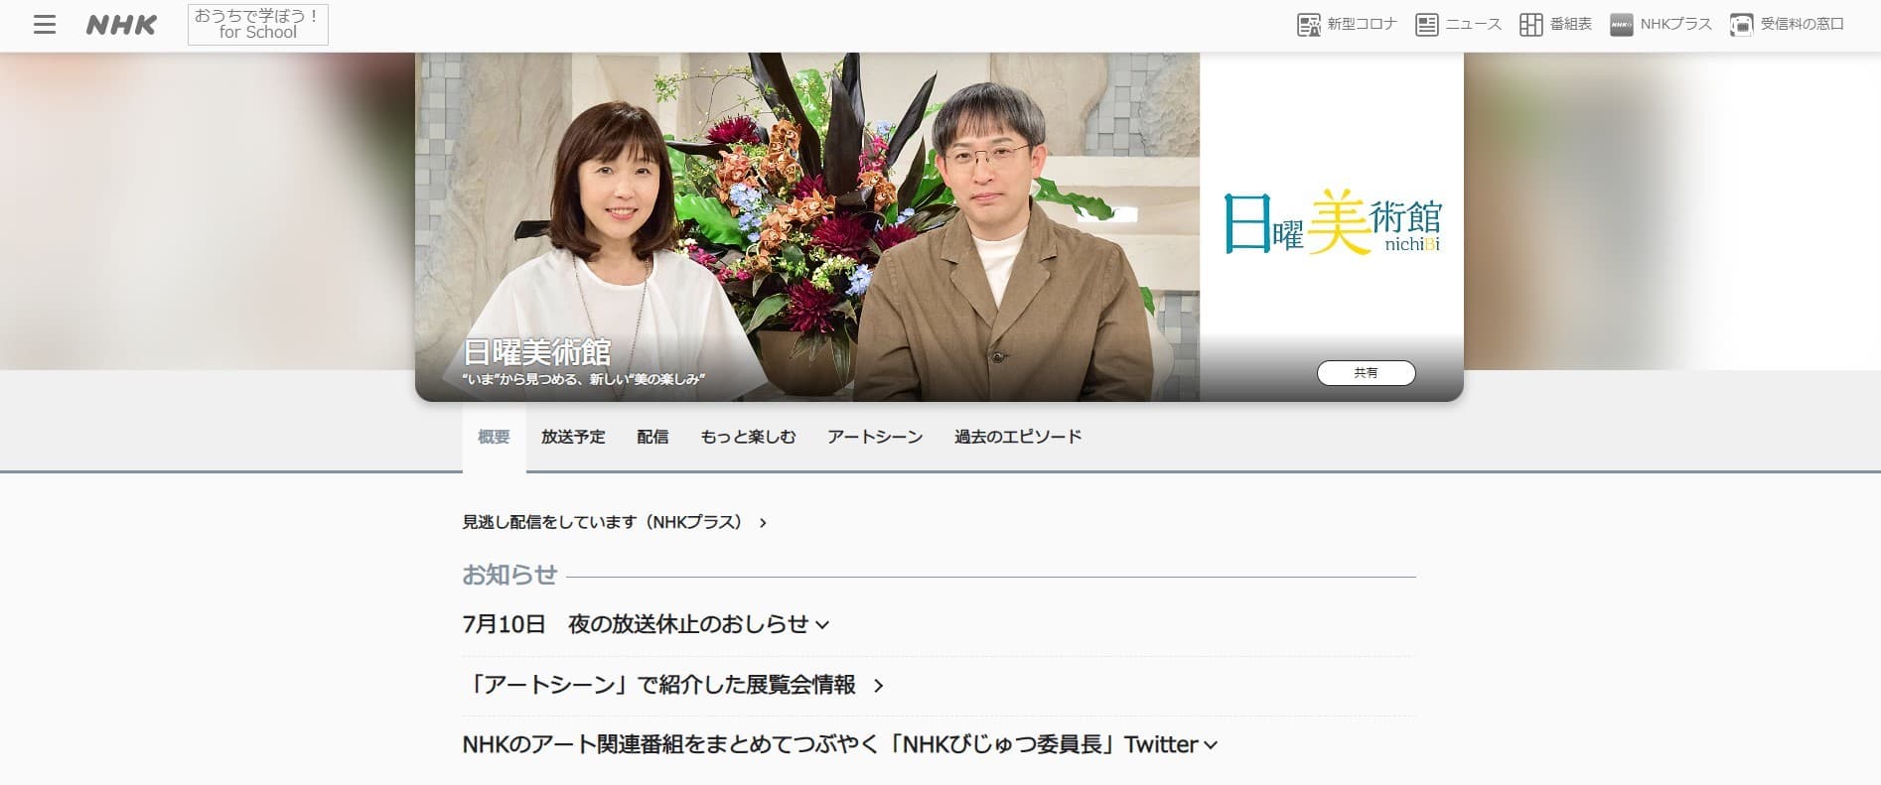Expand the 7月10日 夜の放送休止のおしらせ notice

[646, 624]
